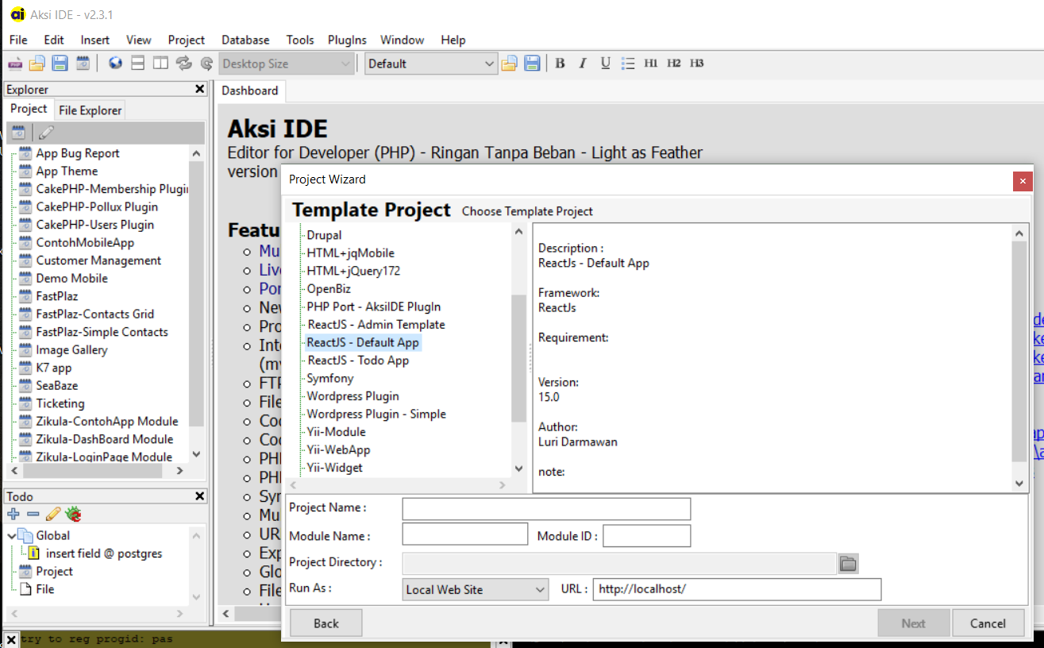Toggle italic formatting
This screenshot has height=648, width=1044.
583,64
